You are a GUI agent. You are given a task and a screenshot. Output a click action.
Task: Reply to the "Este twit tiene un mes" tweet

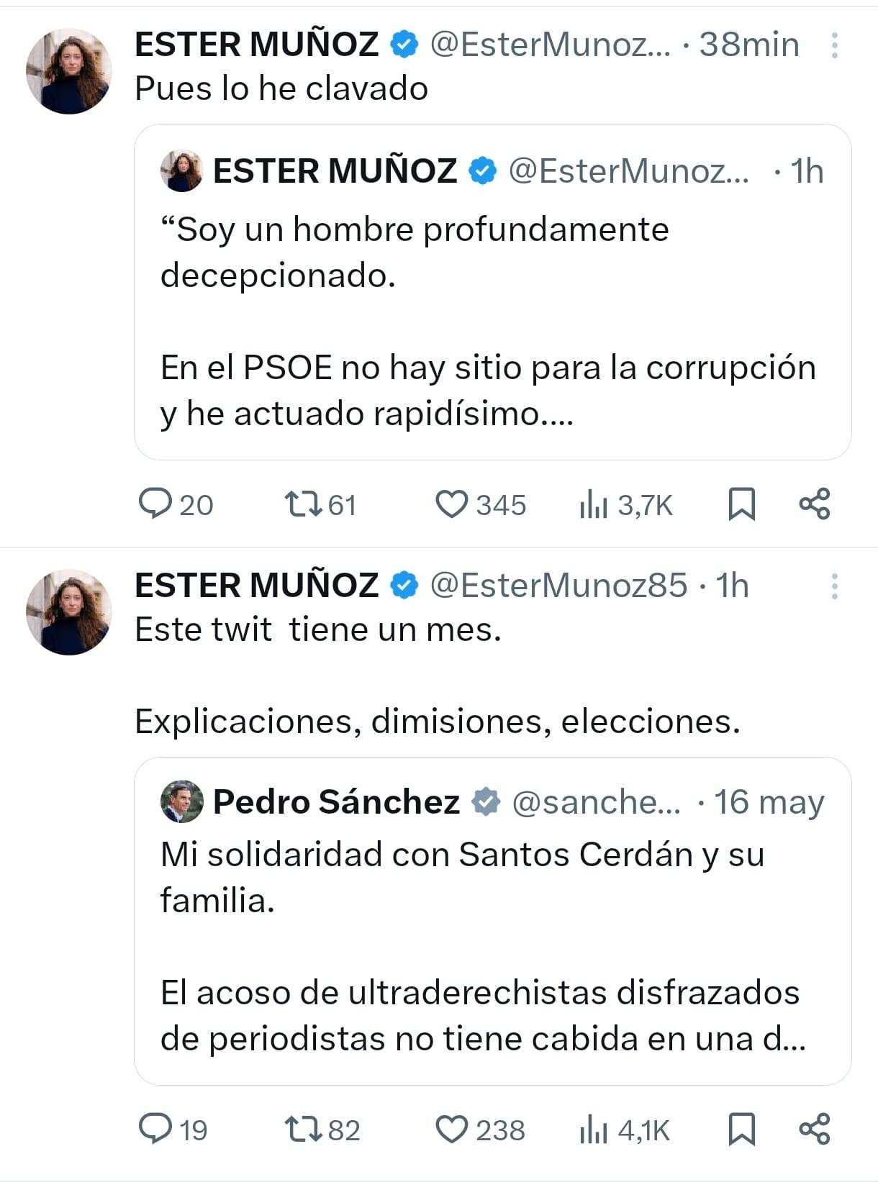[155, 1129]
